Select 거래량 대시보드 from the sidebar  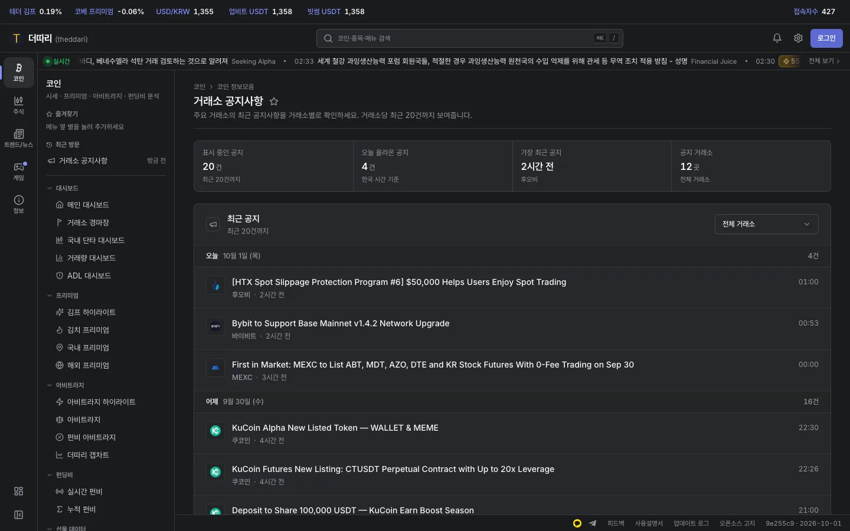click(107, 258)
